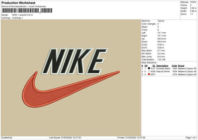This screenshot has width=198, height=140.
Task: Click the Machine value Tajima
Action: pyautogui.click(x=161, y=21)
